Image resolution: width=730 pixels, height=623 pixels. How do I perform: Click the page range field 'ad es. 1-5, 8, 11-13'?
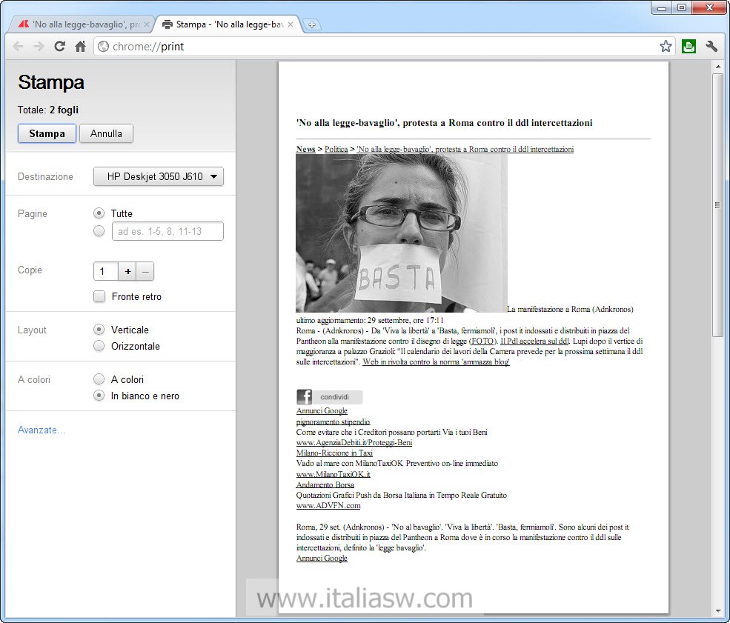coord(167,231)
